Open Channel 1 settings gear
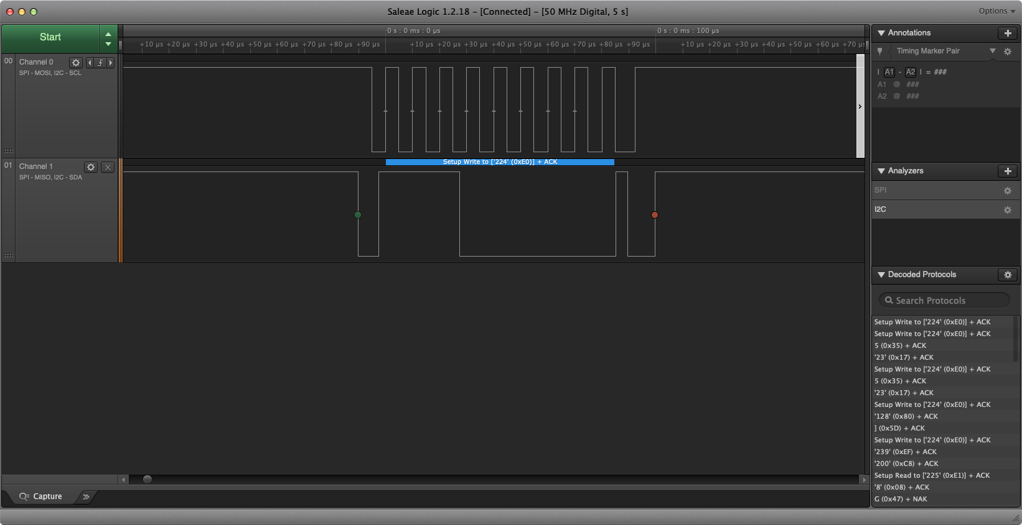The height and width of the screenshot is (525, 1022). pos(91,167)
